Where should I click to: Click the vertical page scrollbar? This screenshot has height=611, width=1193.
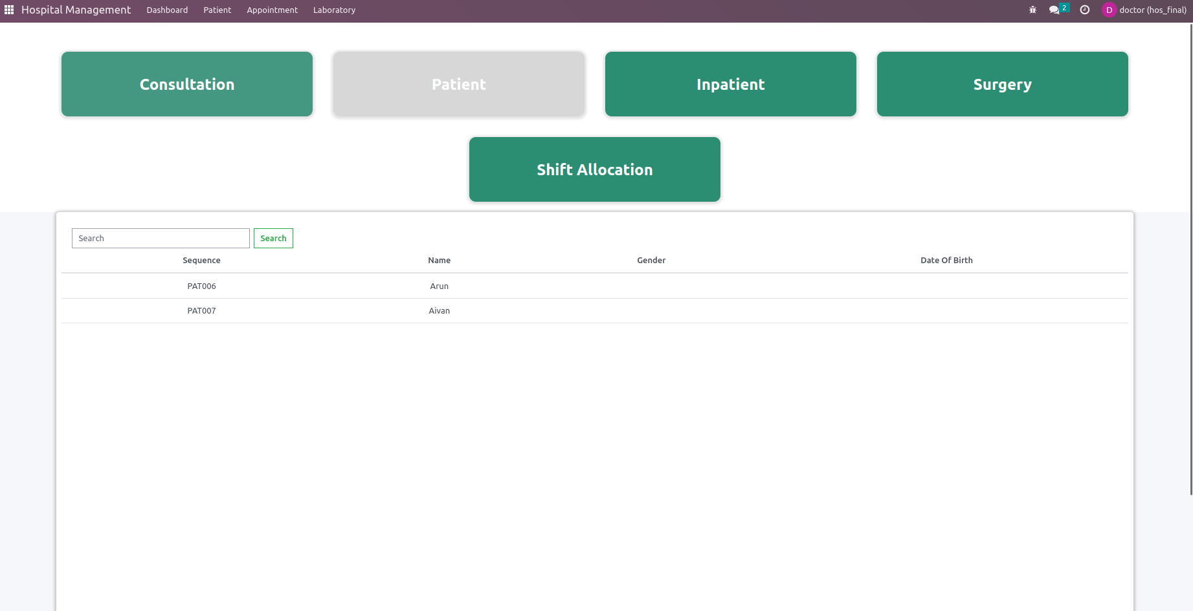(x=1190, y=259)
